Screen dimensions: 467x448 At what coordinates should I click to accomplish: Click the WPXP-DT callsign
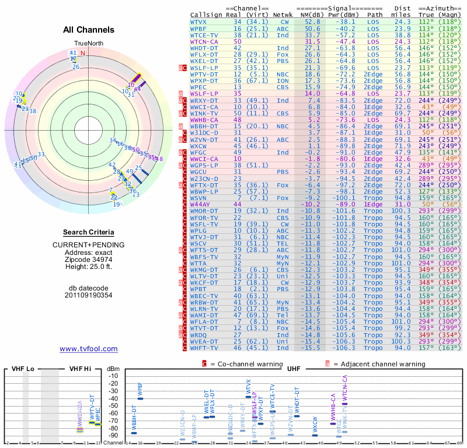coord(204,80)
